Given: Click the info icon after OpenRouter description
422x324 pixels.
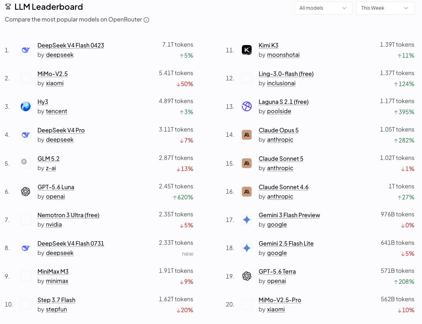Looking at the screenshot, I should 146,20.
